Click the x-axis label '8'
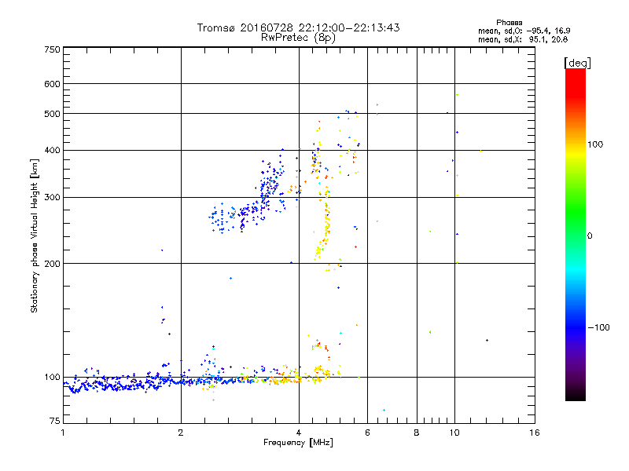 click(x=417, y=433)
